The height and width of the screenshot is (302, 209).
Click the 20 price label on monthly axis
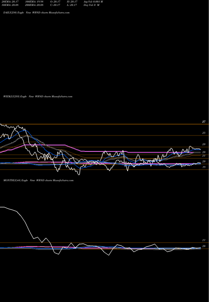[x=204, y=246]
